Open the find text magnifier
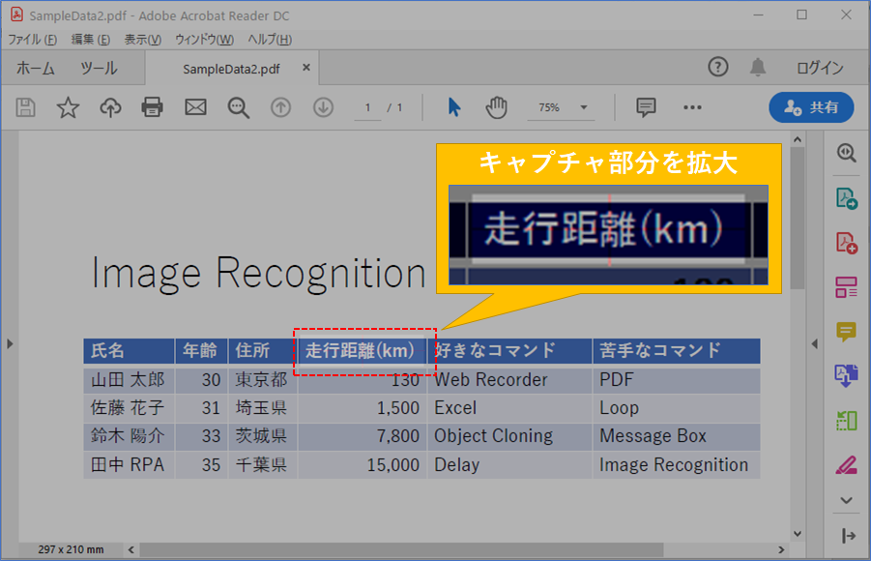Image resolution: width=871 pixels, height=561 pixels. click(x=239, y=108)
